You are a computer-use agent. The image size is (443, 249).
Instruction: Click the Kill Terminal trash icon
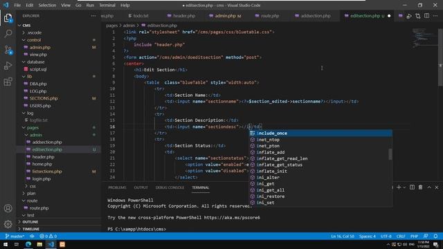pos(420,187)
